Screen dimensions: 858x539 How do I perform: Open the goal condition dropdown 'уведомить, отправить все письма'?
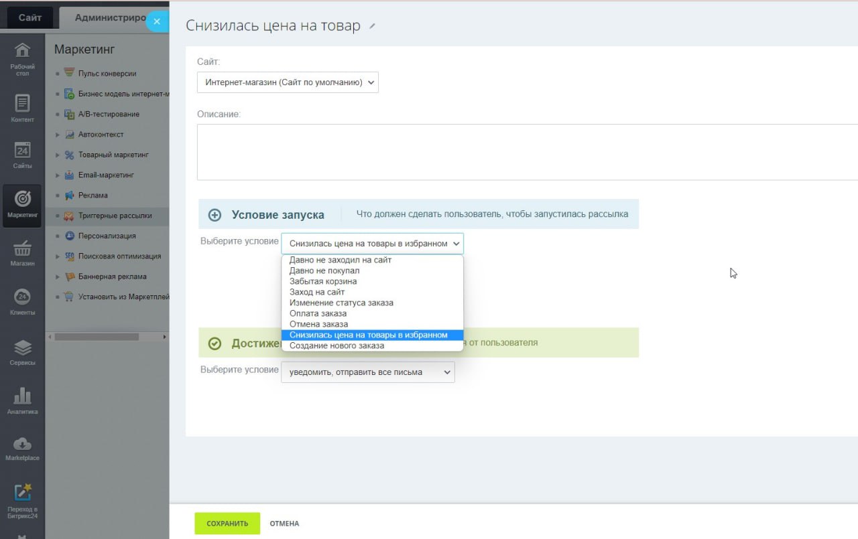coord(367,372)
